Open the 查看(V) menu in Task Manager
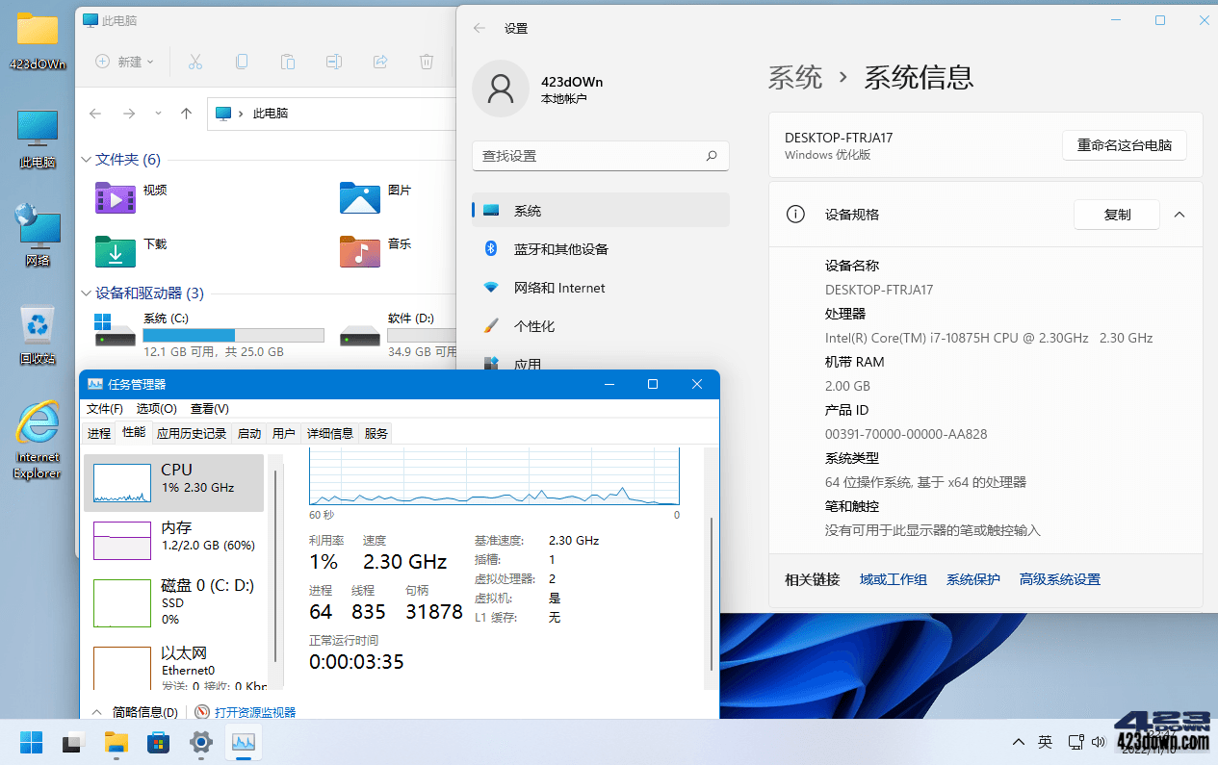 tap(209, 408)
